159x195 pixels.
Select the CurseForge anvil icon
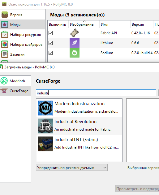(x=4, y=91)
